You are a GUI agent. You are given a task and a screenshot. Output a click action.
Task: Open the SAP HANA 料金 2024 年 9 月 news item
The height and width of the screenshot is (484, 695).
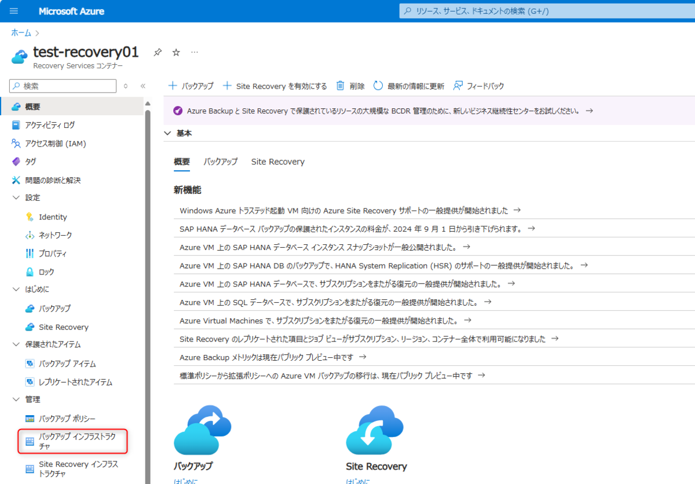[357, 229]
